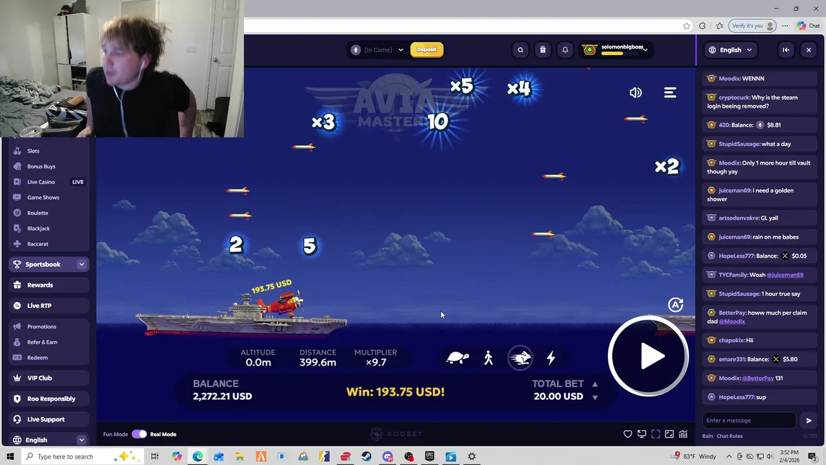826x465 pixels.
Task: Close the chat panel with X
Action: click(809, 50)
